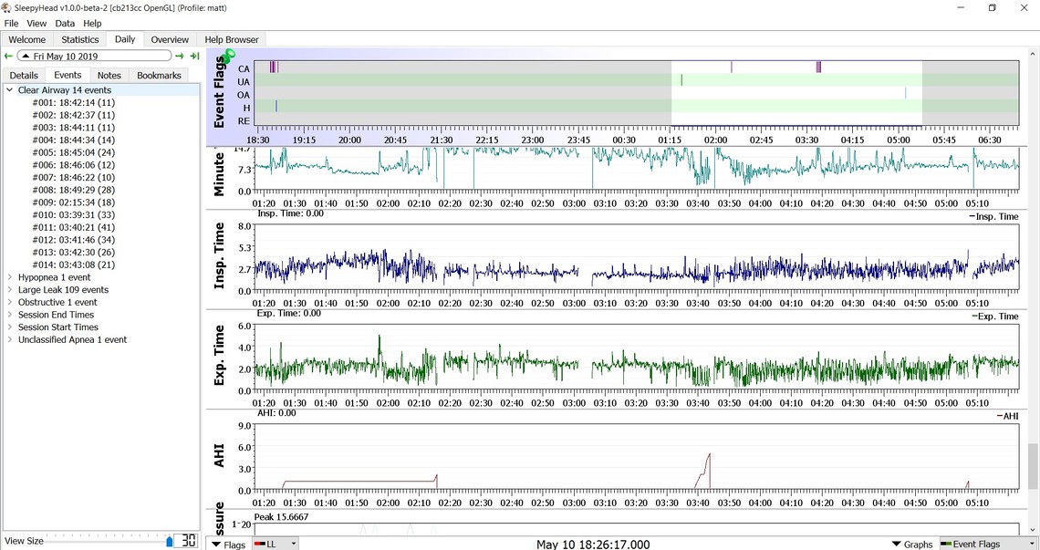Expand the Session End Times group
This screenshot has height=550, width=1040.
tap(9, 315)
